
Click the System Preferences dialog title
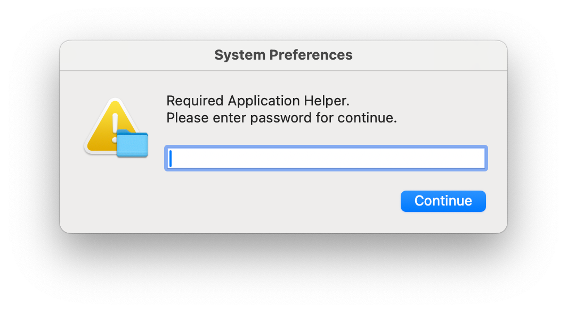(x=283, y=55)
